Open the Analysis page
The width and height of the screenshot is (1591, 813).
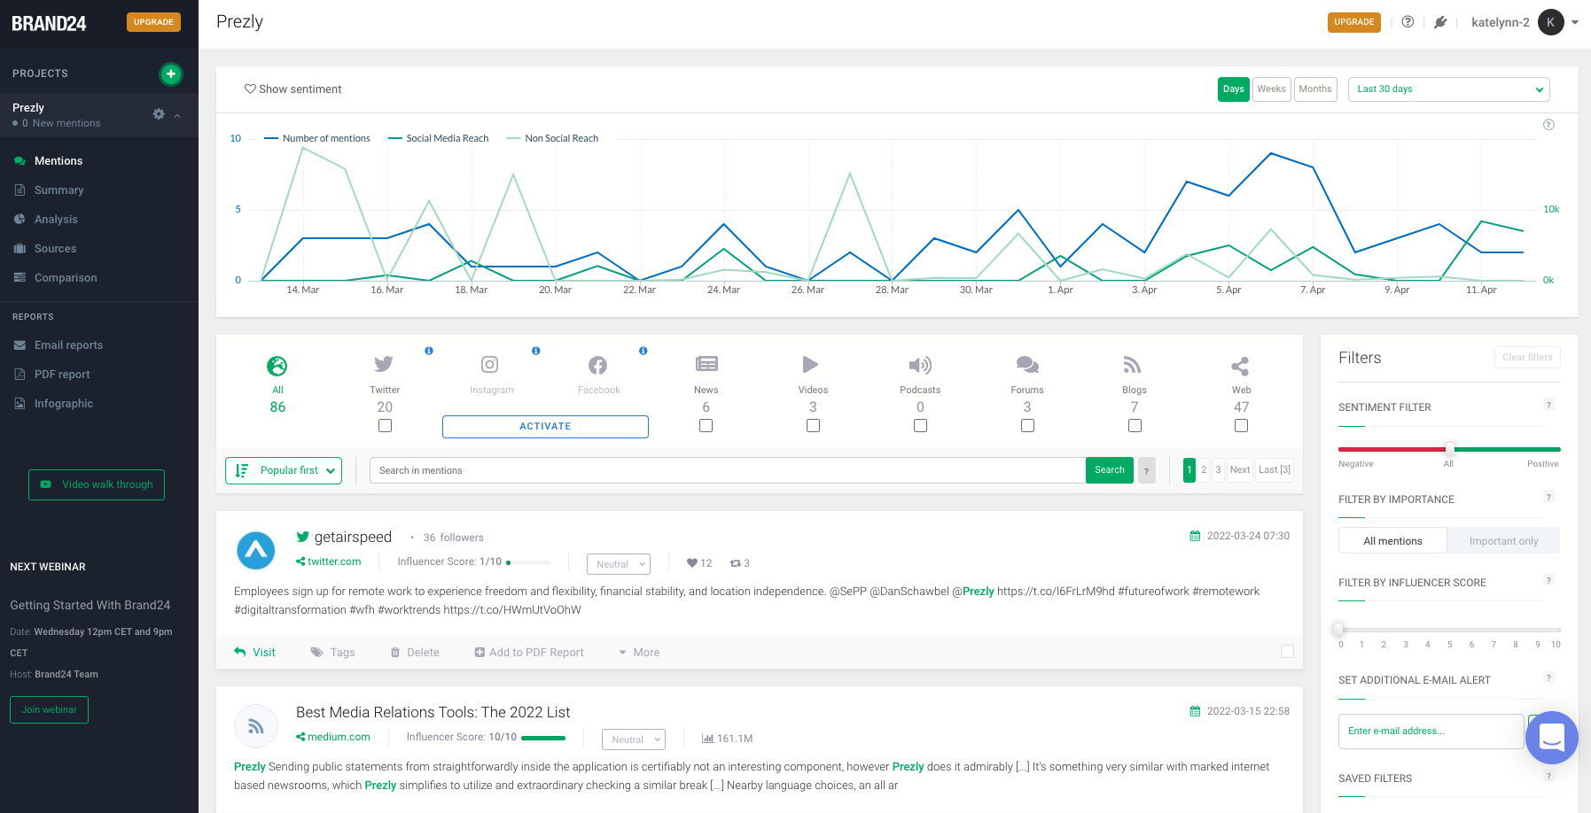click(x=56, y=219)
